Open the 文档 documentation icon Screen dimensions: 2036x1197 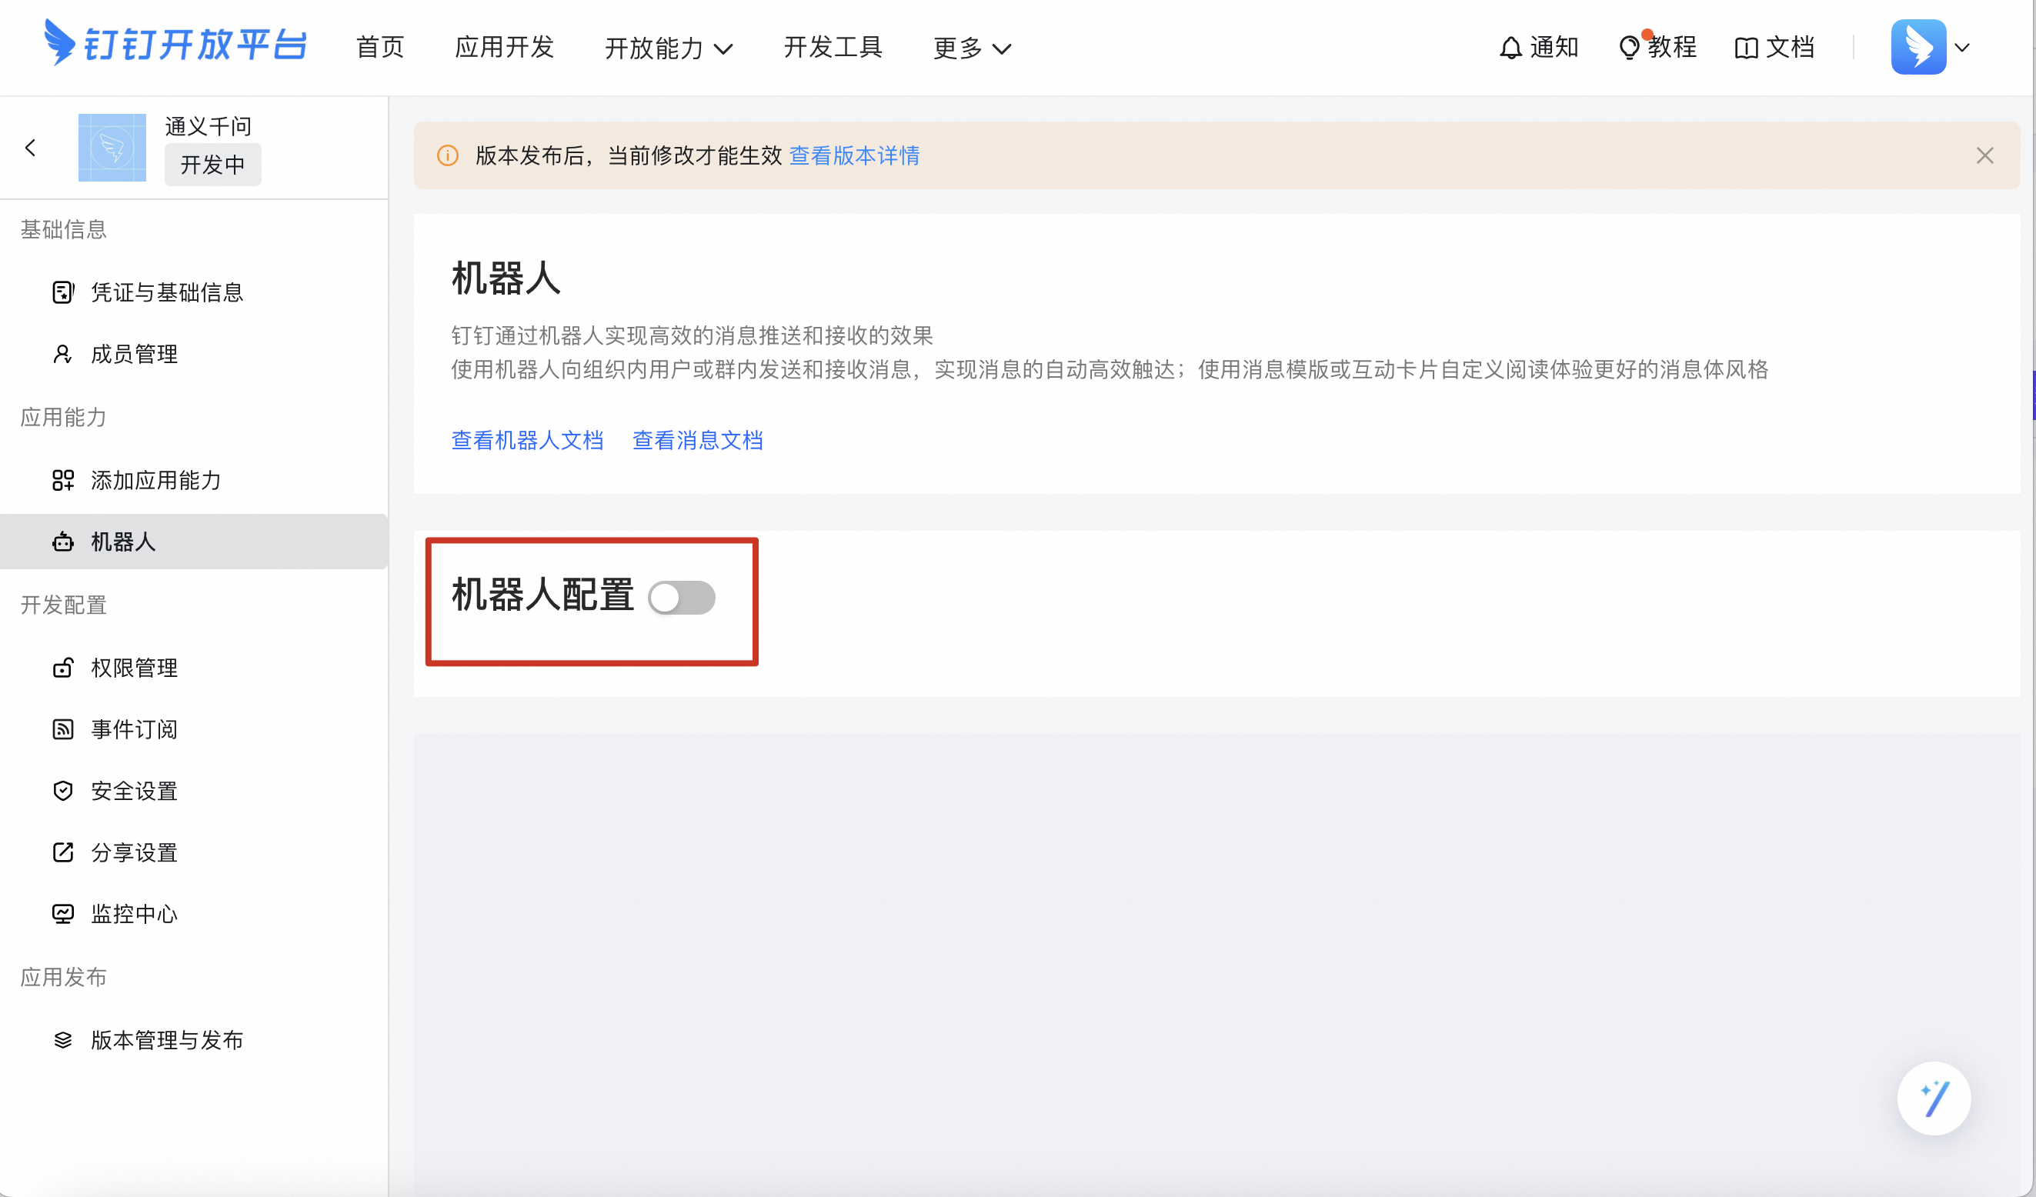click(x=1747, y=47)
